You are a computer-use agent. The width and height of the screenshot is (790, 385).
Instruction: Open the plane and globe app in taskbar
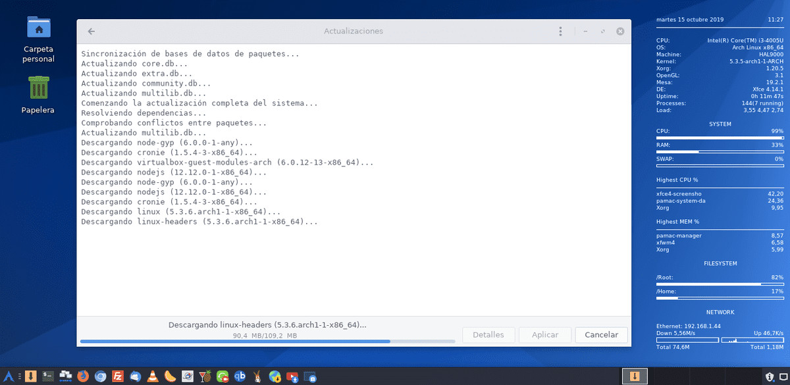tap(188, 376)
